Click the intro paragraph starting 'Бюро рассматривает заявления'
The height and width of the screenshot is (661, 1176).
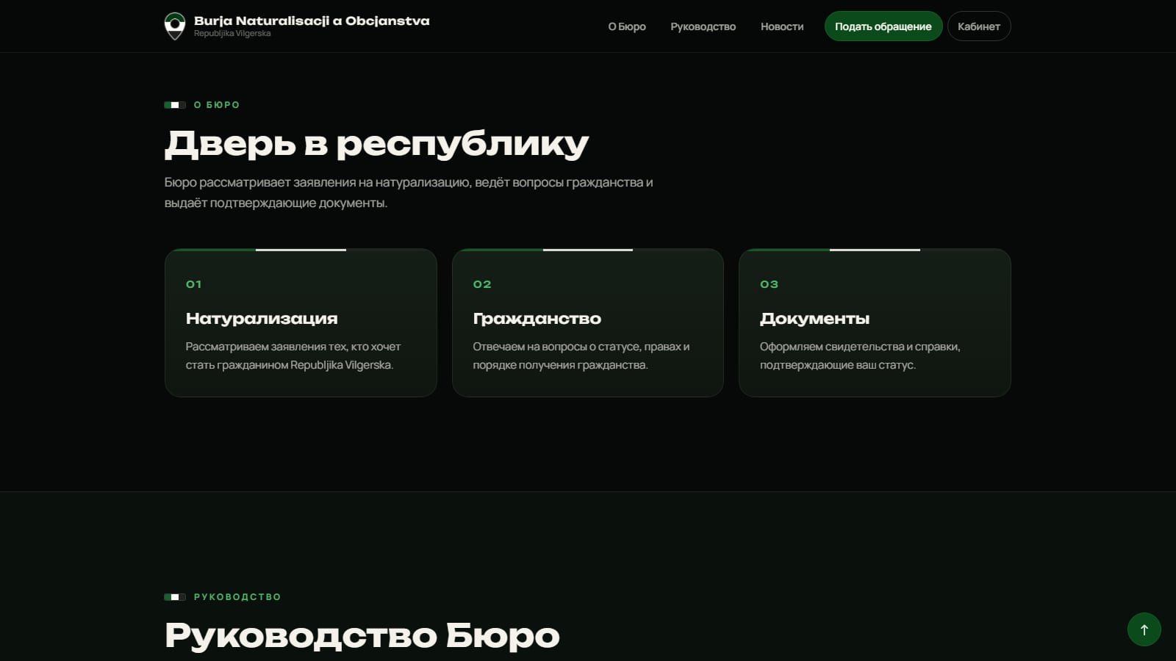(x=409, y=192)
